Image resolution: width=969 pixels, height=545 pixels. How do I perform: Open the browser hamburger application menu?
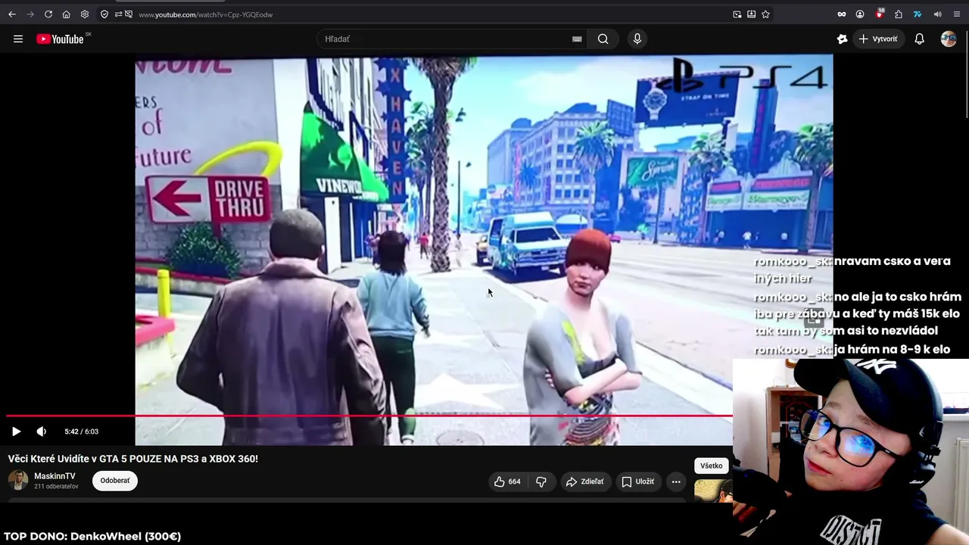click(x=957, y=14)
